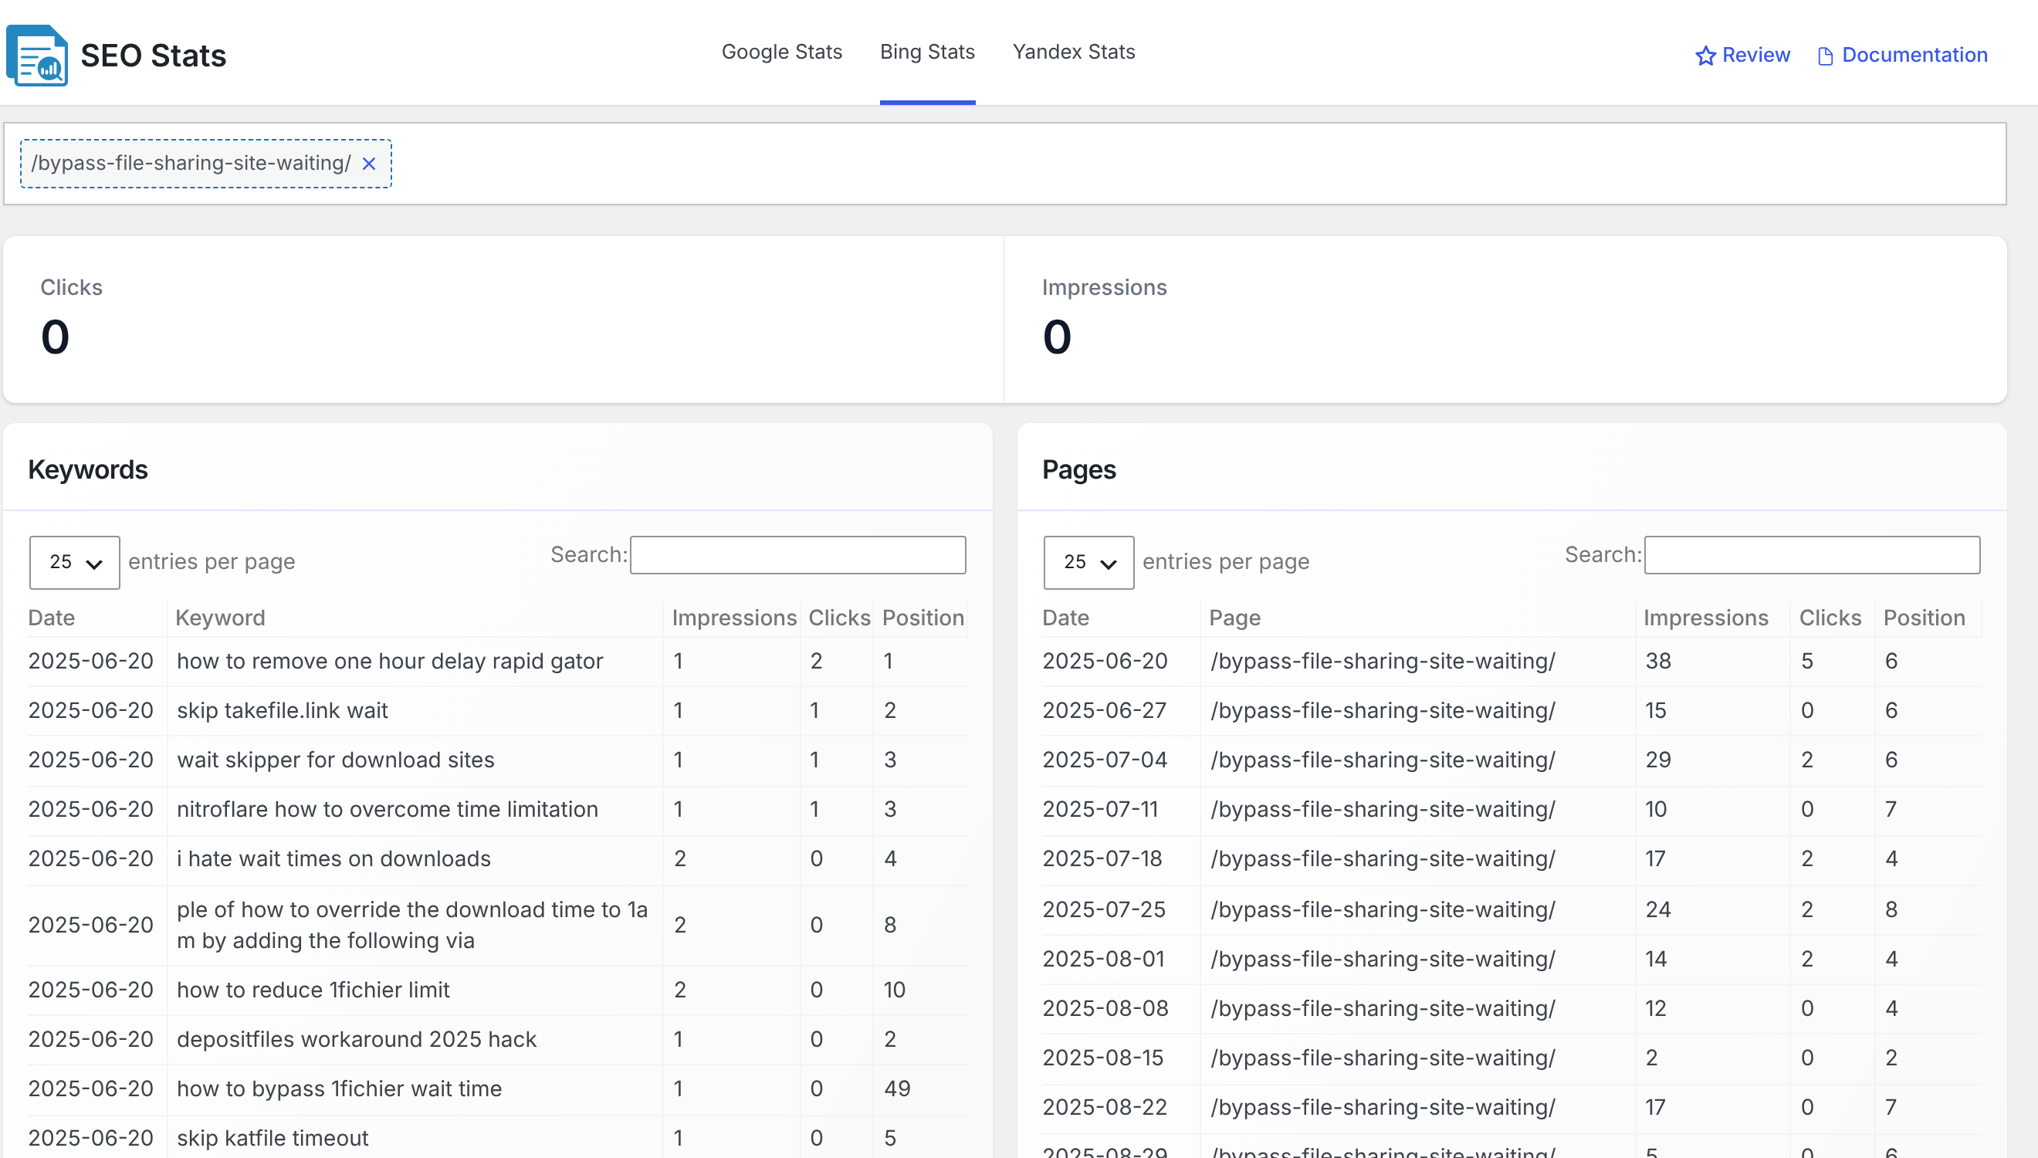Focus the Pages table search field
2038x1158 pixels.
tap(1812, 555)
